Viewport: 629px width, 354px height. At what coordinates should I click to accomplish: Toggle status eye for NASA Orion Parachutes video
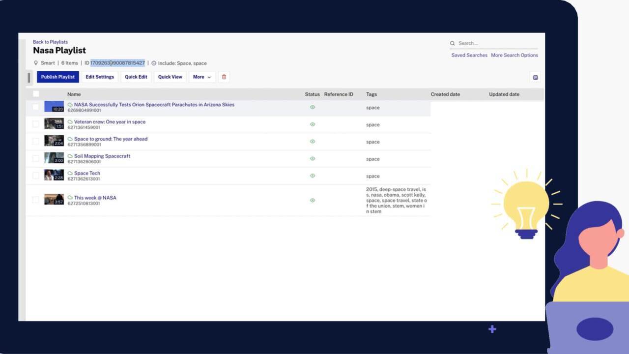[313, 107]
